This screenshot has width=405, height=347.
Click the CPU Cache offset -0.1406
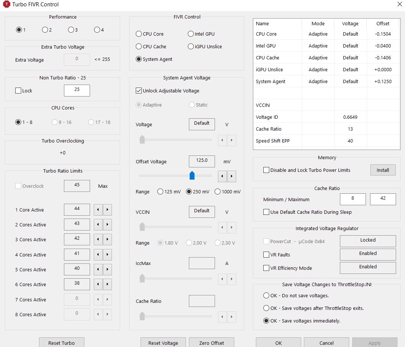383,58
